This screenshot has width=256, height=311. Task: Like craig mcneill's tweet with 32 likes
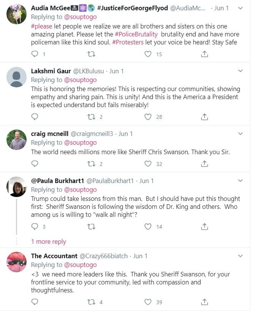pos(148,164)
